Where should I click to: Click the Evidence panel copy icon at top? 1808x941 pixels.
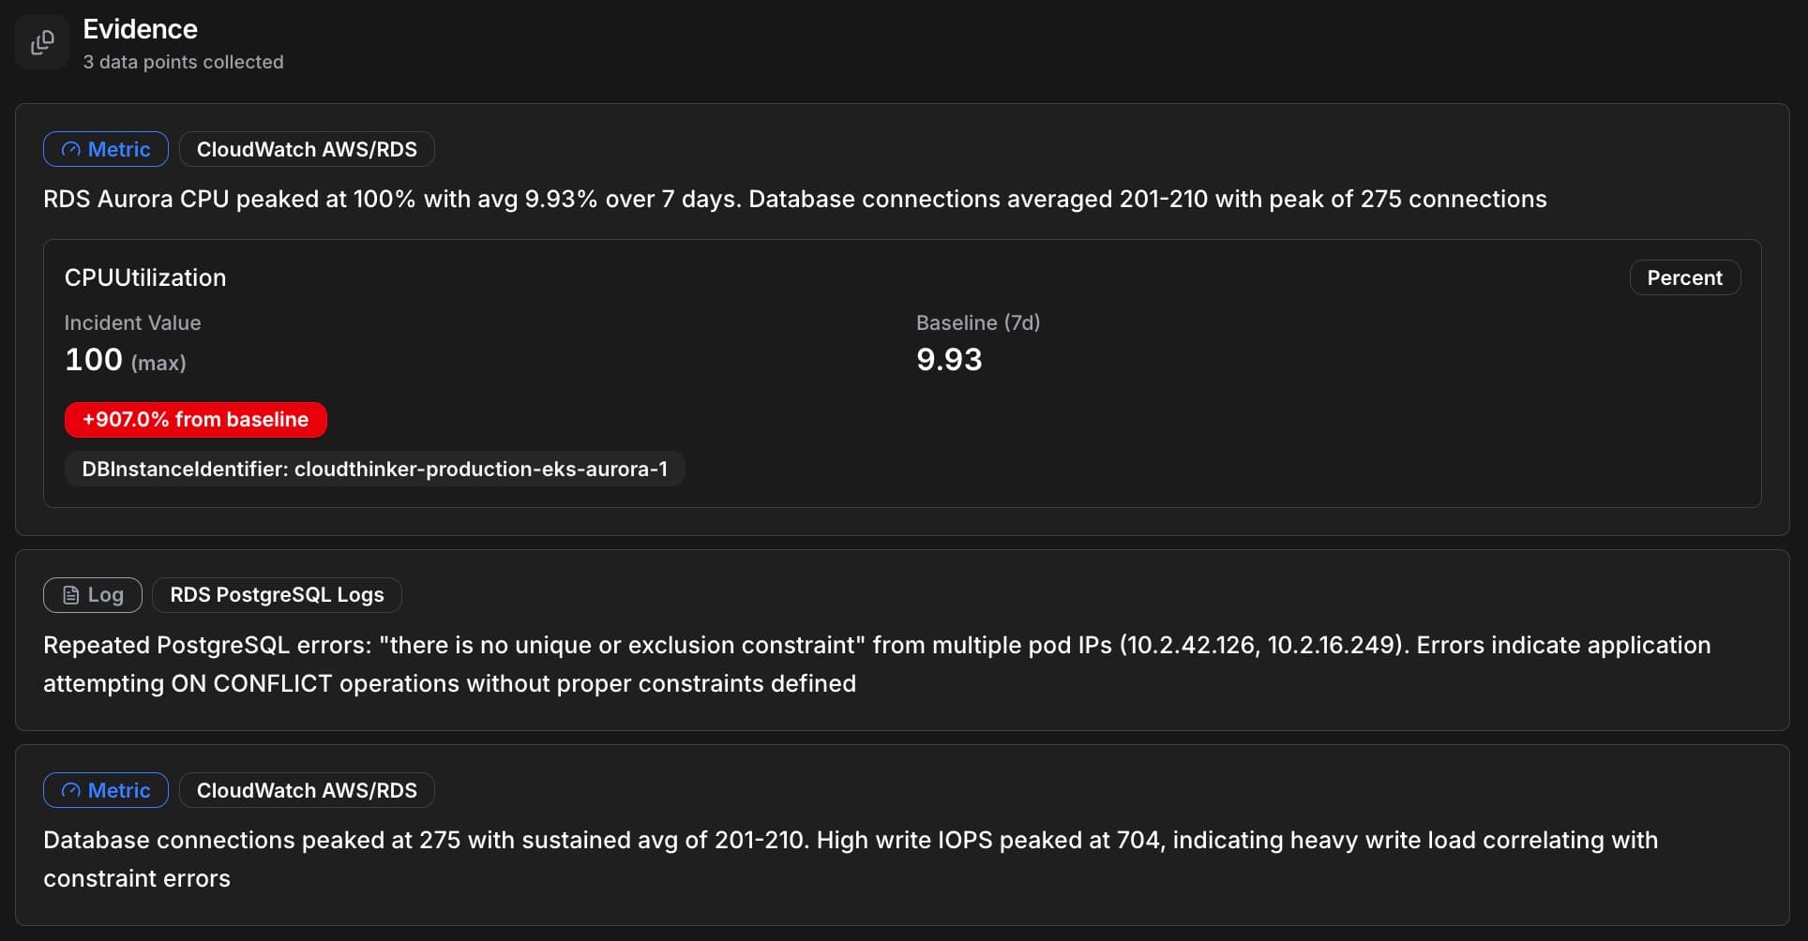point(42,42)
